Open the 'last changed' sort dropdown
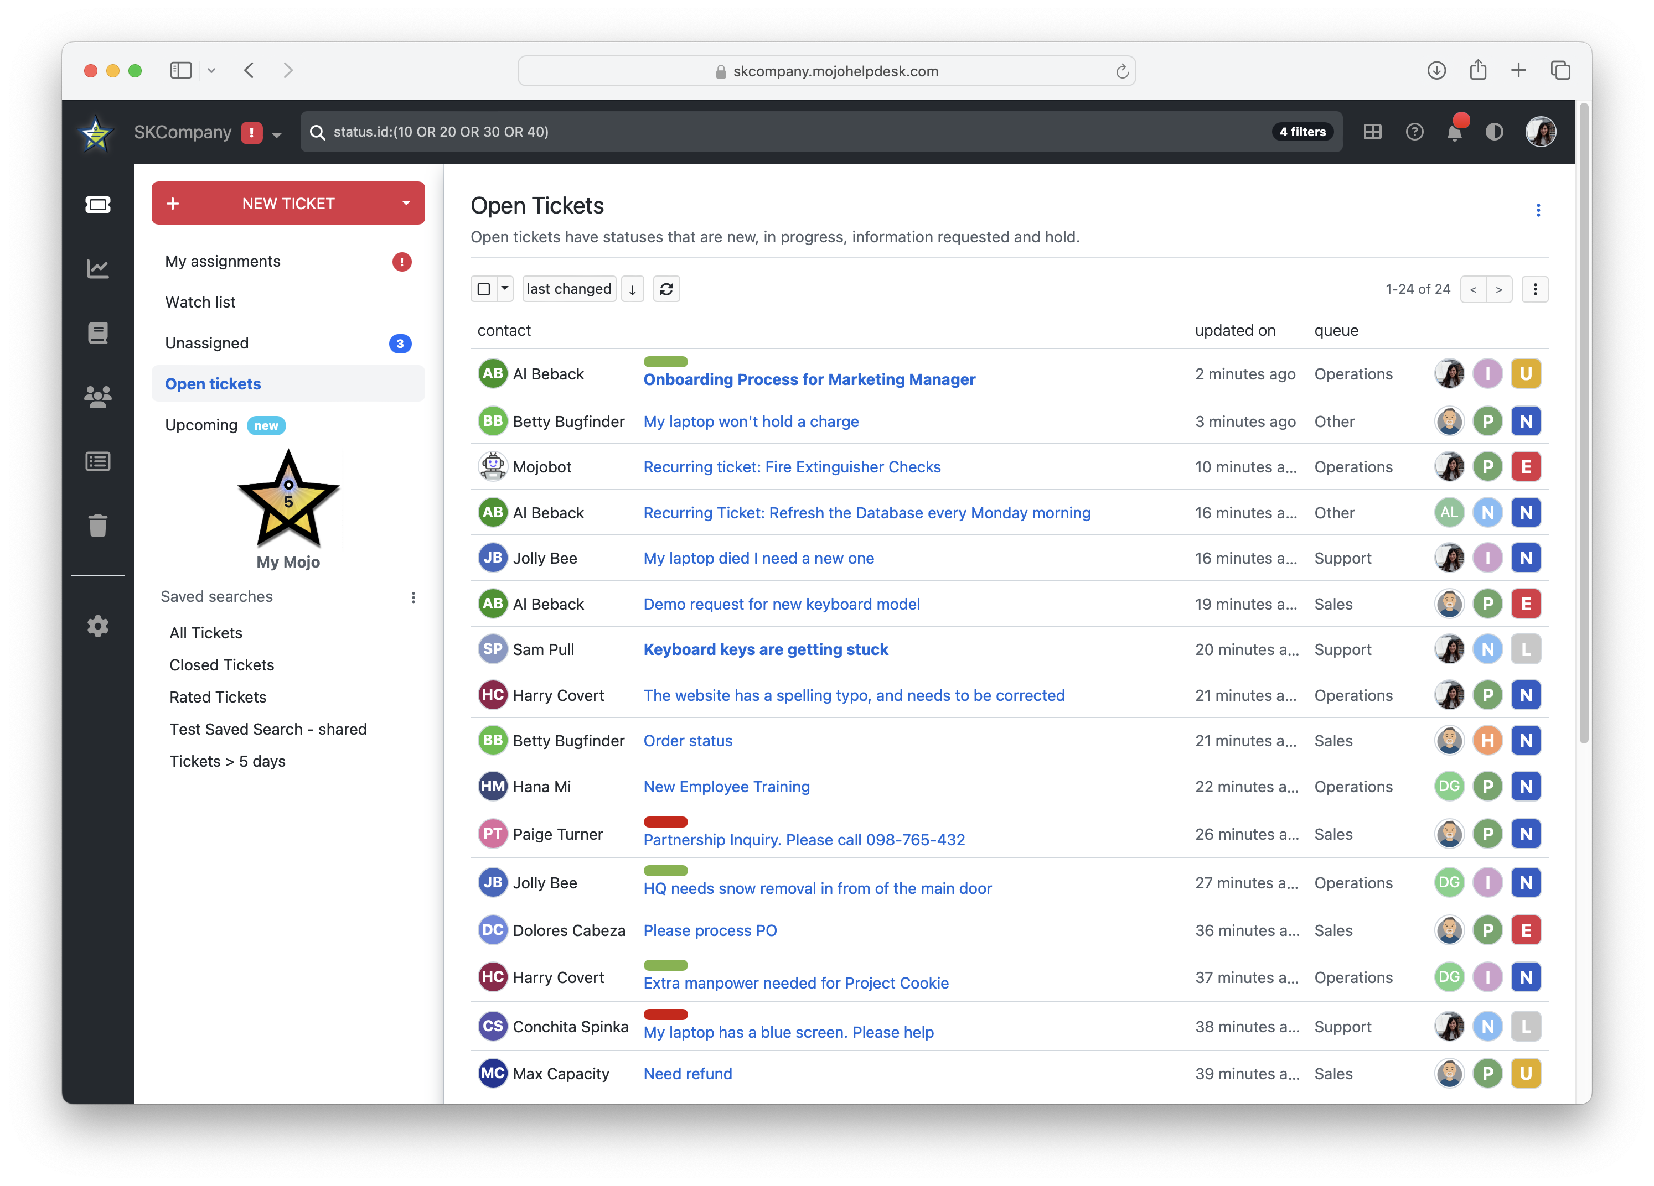The width and height of the screenshot is (1654, 1186). click(x=569, y=289)
